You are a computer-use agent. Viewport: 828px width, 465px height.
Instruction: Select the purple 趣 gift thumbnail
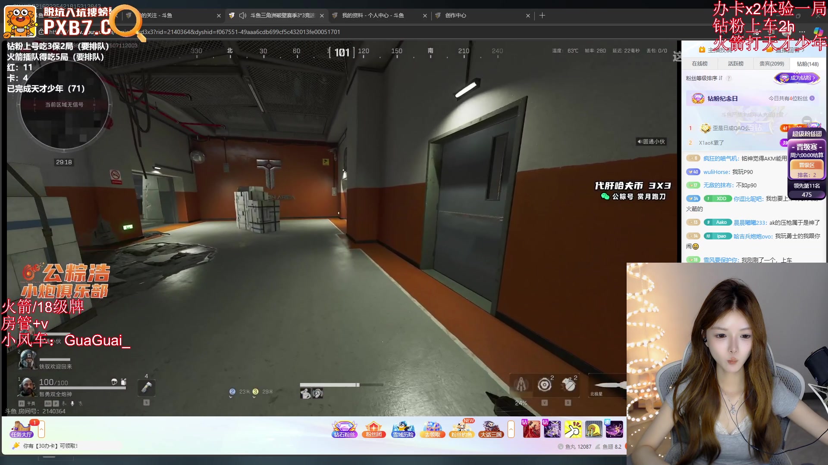tap(614, 429)
